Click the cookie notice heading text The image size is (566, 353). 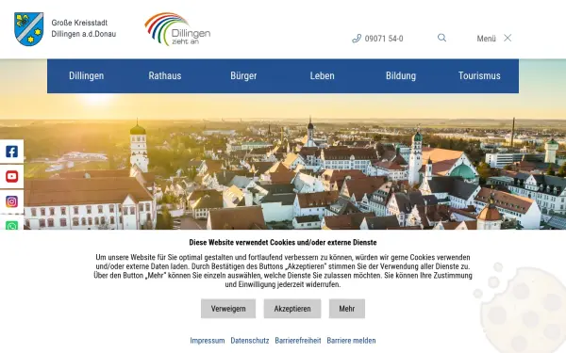(x=283, y=243)
